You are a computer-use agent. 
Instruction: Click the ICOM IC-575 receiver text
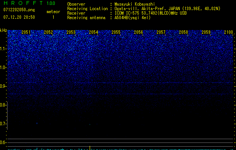(150, 13)
